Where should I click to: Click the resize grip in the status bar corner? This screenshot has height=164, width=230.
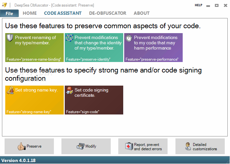[228, 162]
